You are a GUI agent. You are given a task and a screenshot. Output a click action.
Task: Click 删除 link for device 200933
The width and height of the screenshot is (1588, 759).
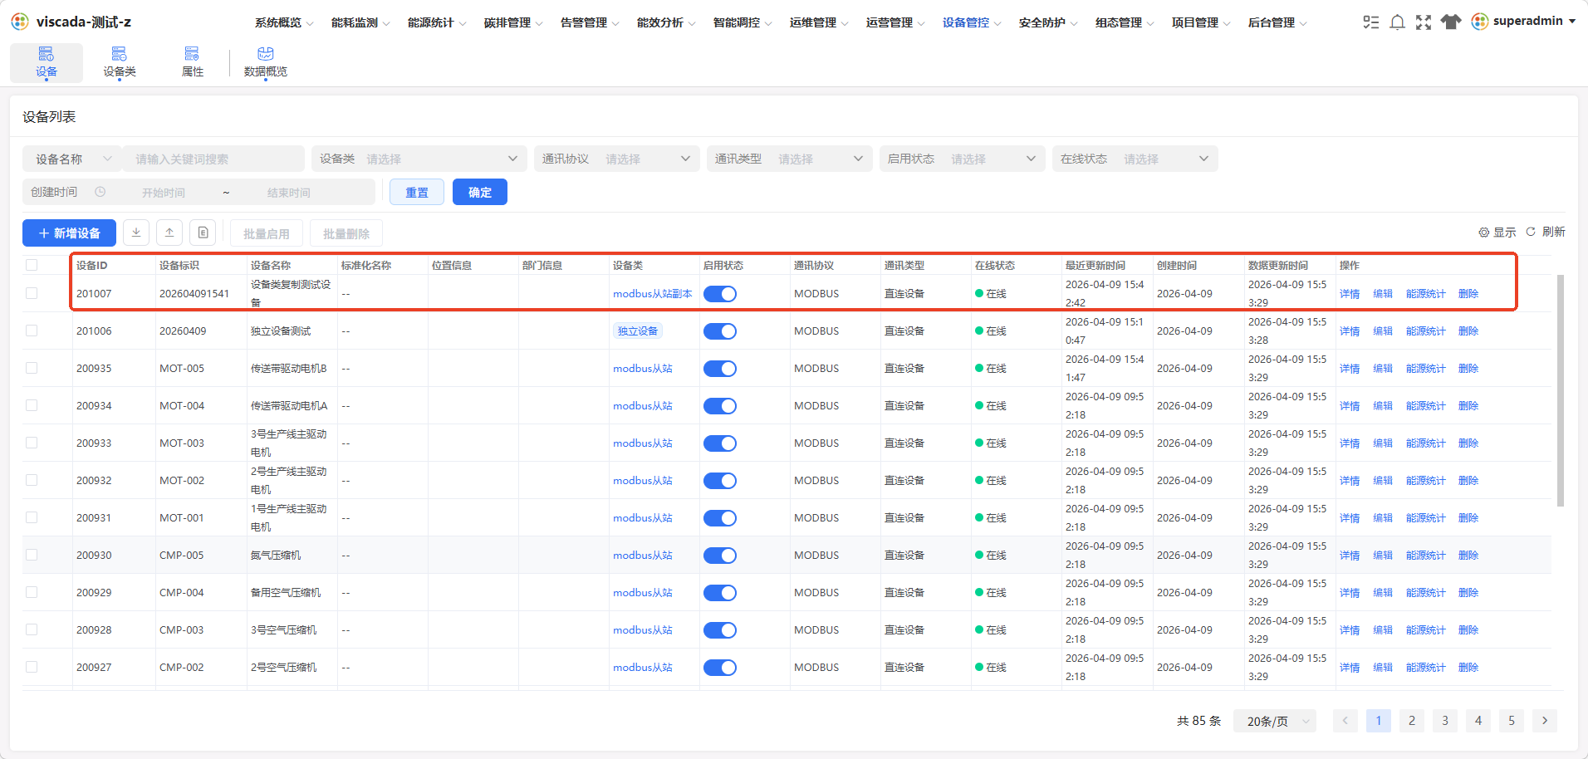pos(1468,443)
